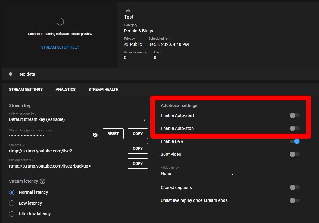
Task: Disable the Enable DVR toggle
Action: 294,141
